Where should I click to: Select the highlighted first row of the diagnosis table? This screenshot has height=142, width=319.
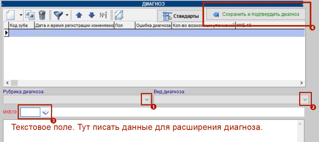point(157,33)
